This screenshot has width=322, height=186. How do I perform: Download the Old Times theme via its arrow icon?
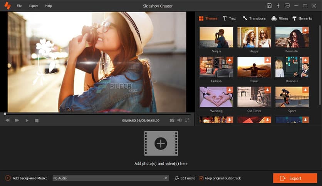pos(268,90)
